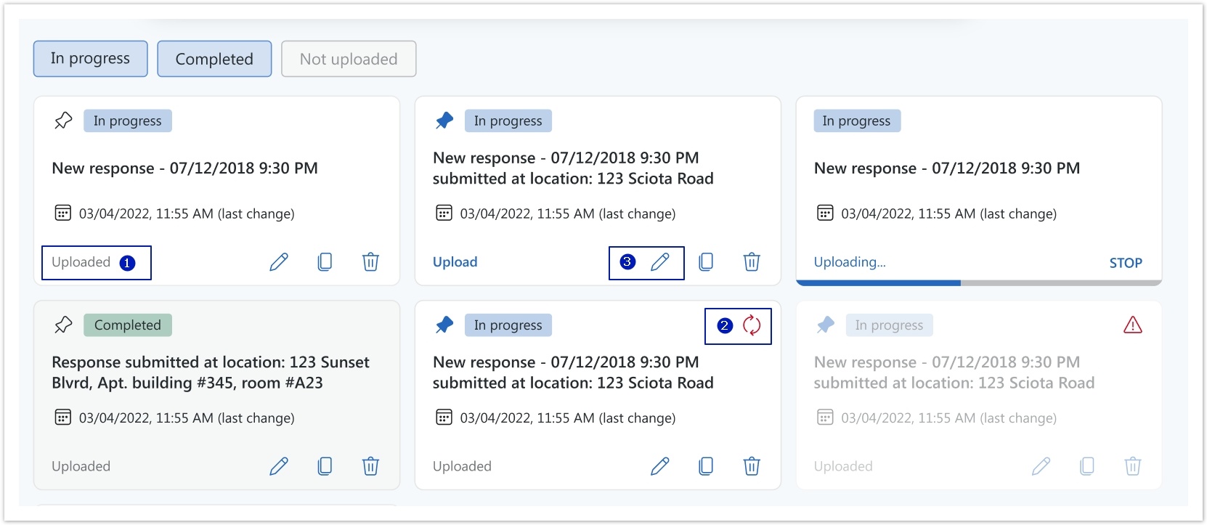The width and height of the screenshot is (1207, 525).
Task: Delete the first In progress response
Action: [x=370, y=262]
